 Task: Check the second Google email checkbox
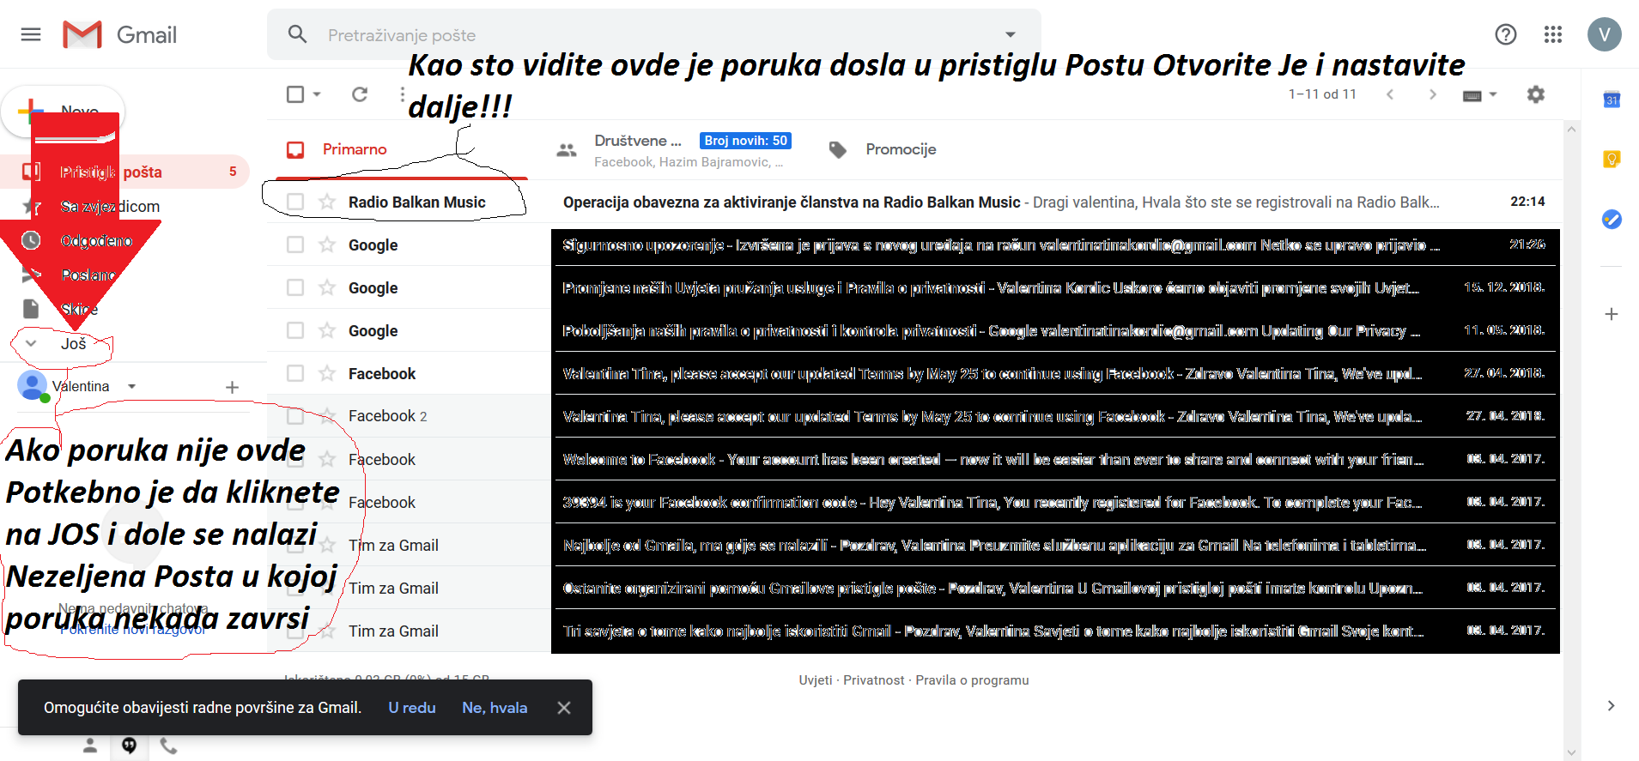(x=295, y=287)
